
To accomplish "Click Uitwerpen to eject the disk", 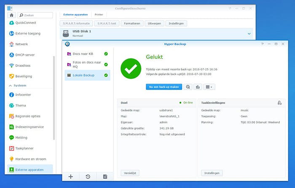I will click(154, 24).
